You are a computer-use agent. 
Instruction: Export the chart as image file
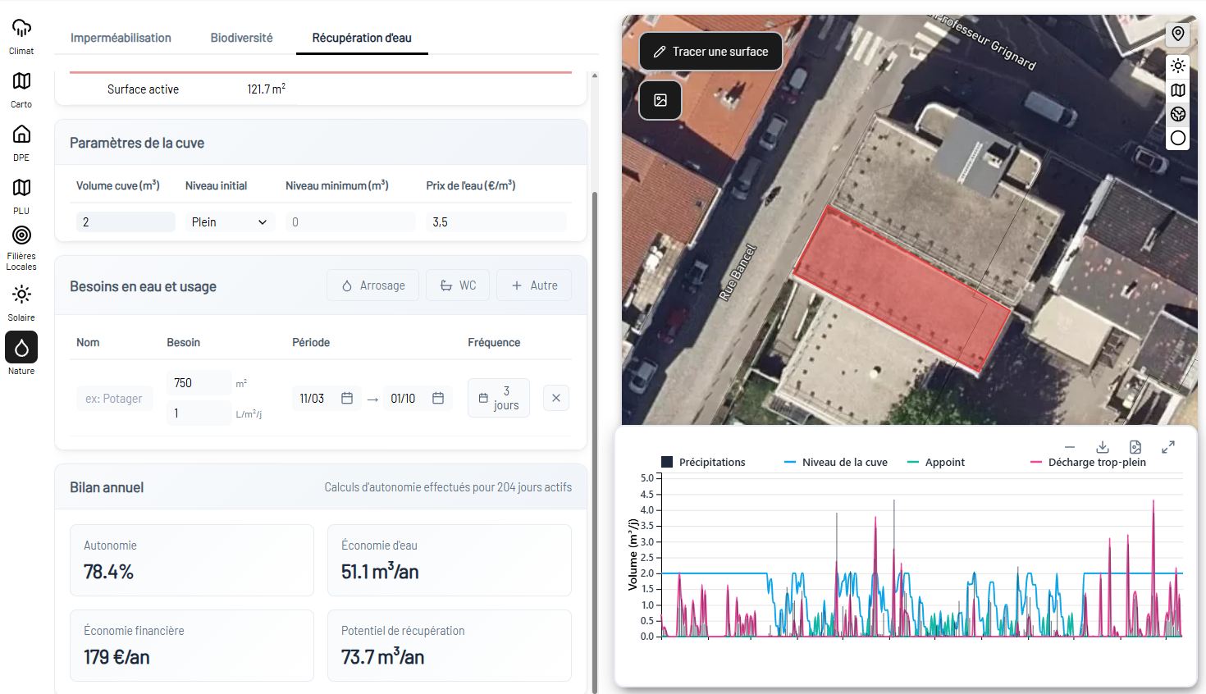[x=1135, y=447]
